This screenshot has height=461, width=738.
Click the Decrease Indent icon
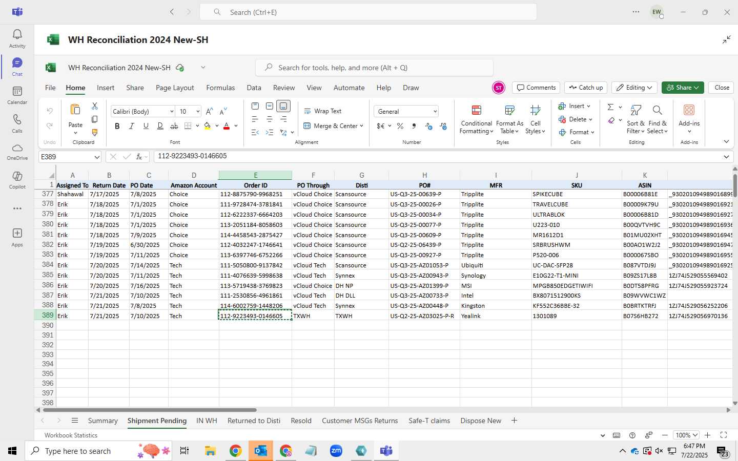(255, 132)
